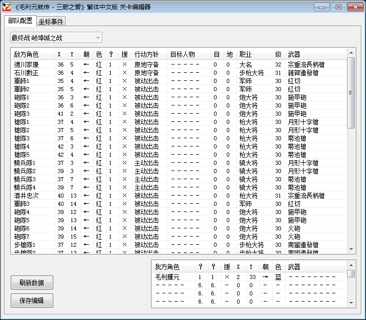Select the 騎兵隊4 row
This screenshot has height=320, width=366.
(179, 187)
